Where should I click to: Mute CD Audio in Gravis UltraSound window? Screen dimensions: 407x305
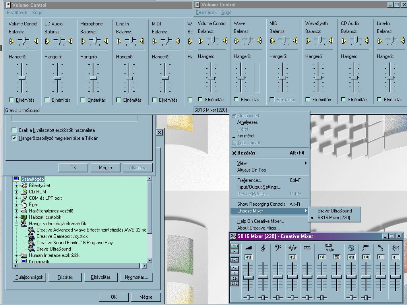click(x=47, y=100)
